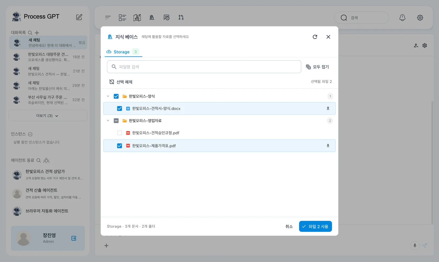Click 취소 button
Screen dimensions: 439x262
(x=289, y=226)
